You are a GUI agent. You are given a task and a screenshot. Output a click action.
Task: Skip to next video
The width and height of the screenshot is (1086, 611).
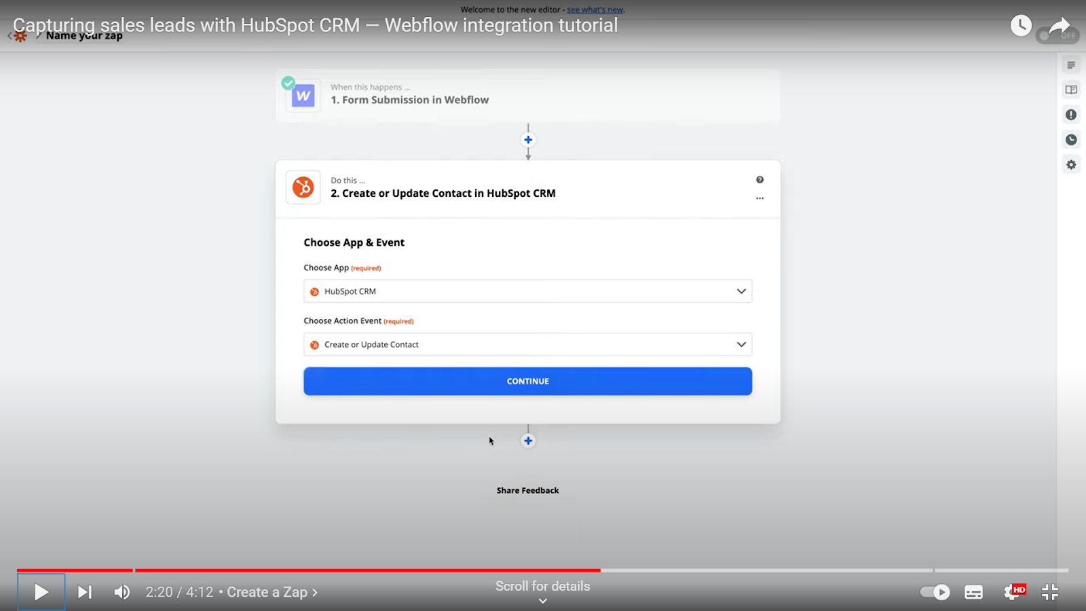point(84,592)
